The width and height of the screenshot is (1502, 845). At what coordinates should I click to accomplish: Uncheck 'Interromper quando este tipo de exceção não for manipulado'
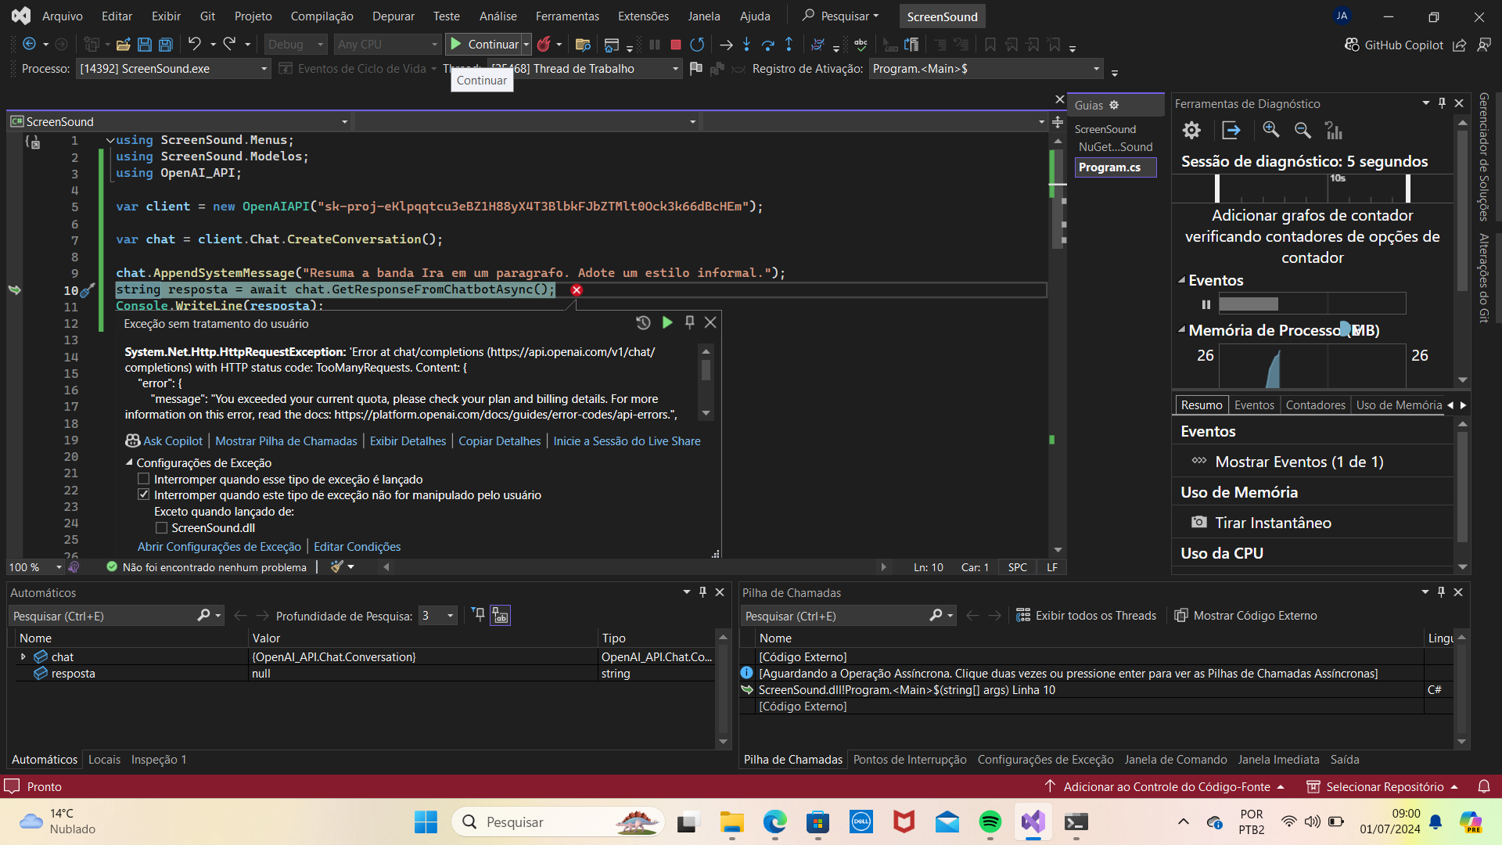point(143,494)
